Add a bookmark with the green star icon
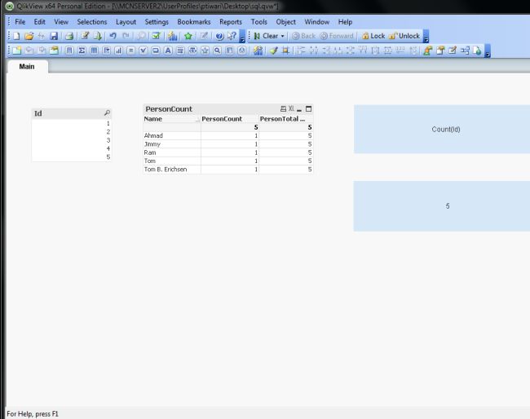 coord(188,36)
